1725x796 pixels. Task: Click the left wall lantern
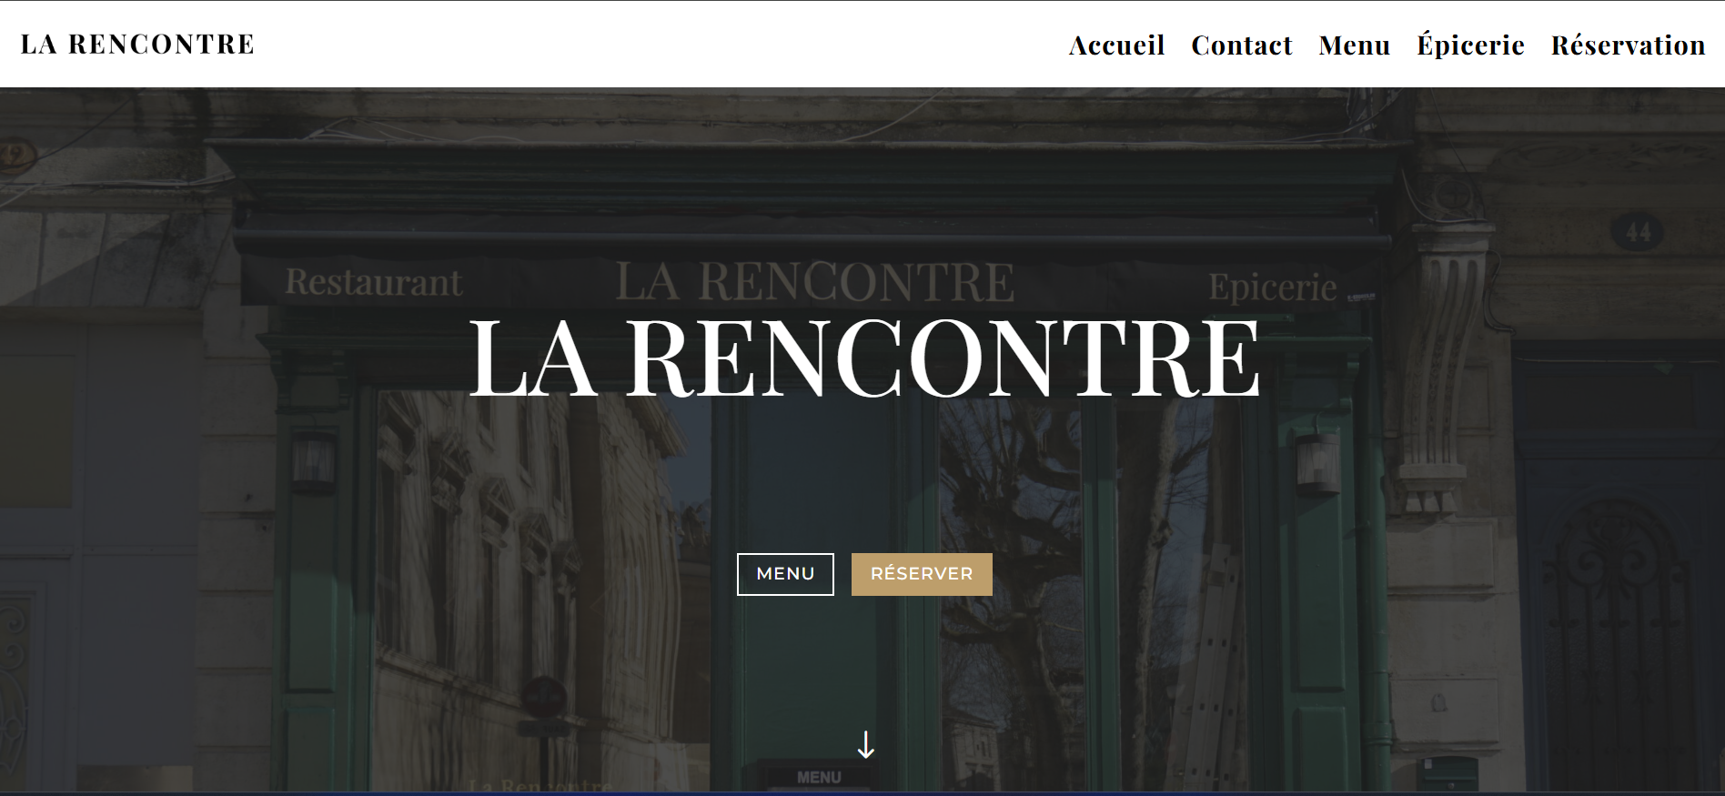tap(314, 459)
